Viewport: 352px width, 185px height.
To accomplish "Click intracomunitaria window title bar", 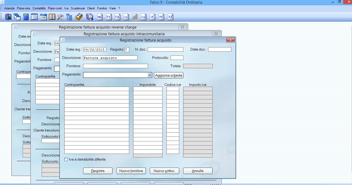I will click(x=124, y=34).
